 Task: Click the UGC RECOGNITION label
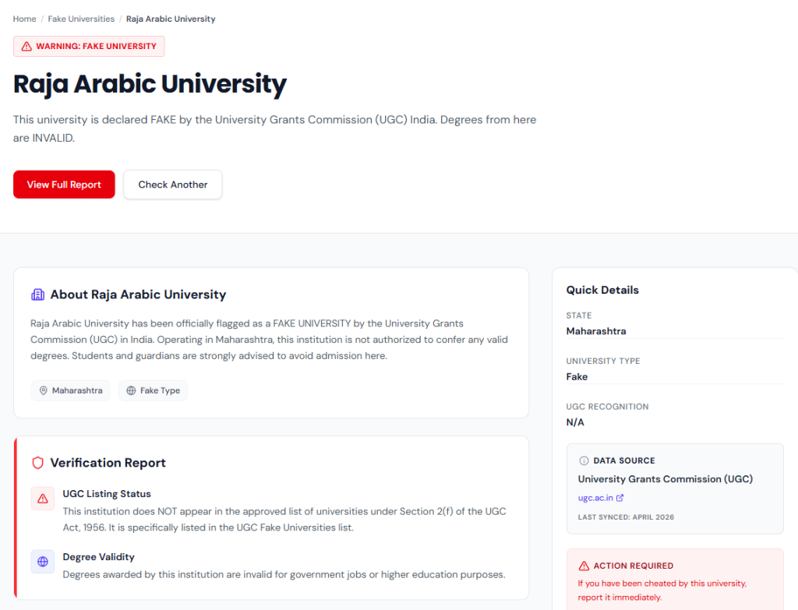[607, 407]
